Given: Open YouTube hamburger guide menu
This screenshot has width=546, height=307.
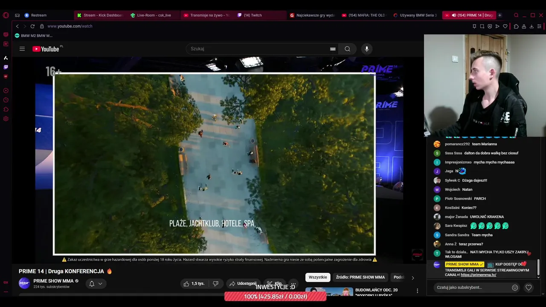Looking at the screenshot, I should 22,49.
